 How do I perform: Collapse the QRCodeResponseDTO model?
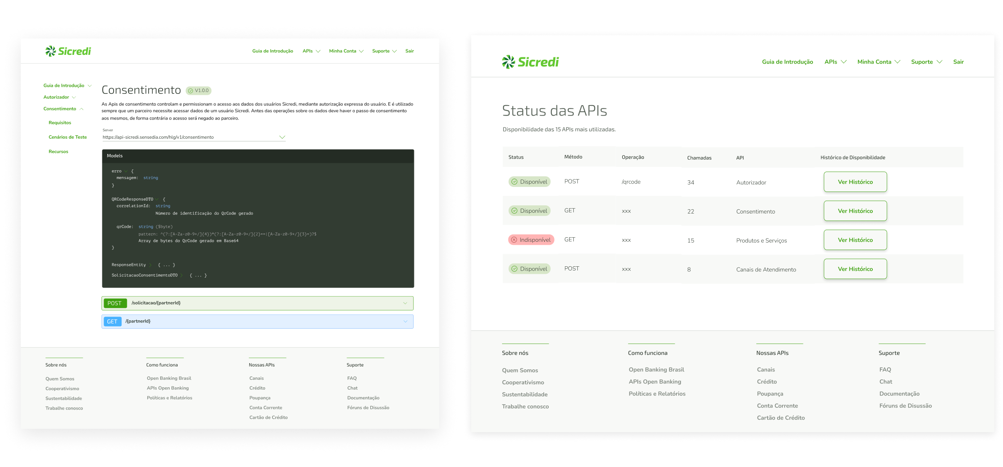coord(157,199)
